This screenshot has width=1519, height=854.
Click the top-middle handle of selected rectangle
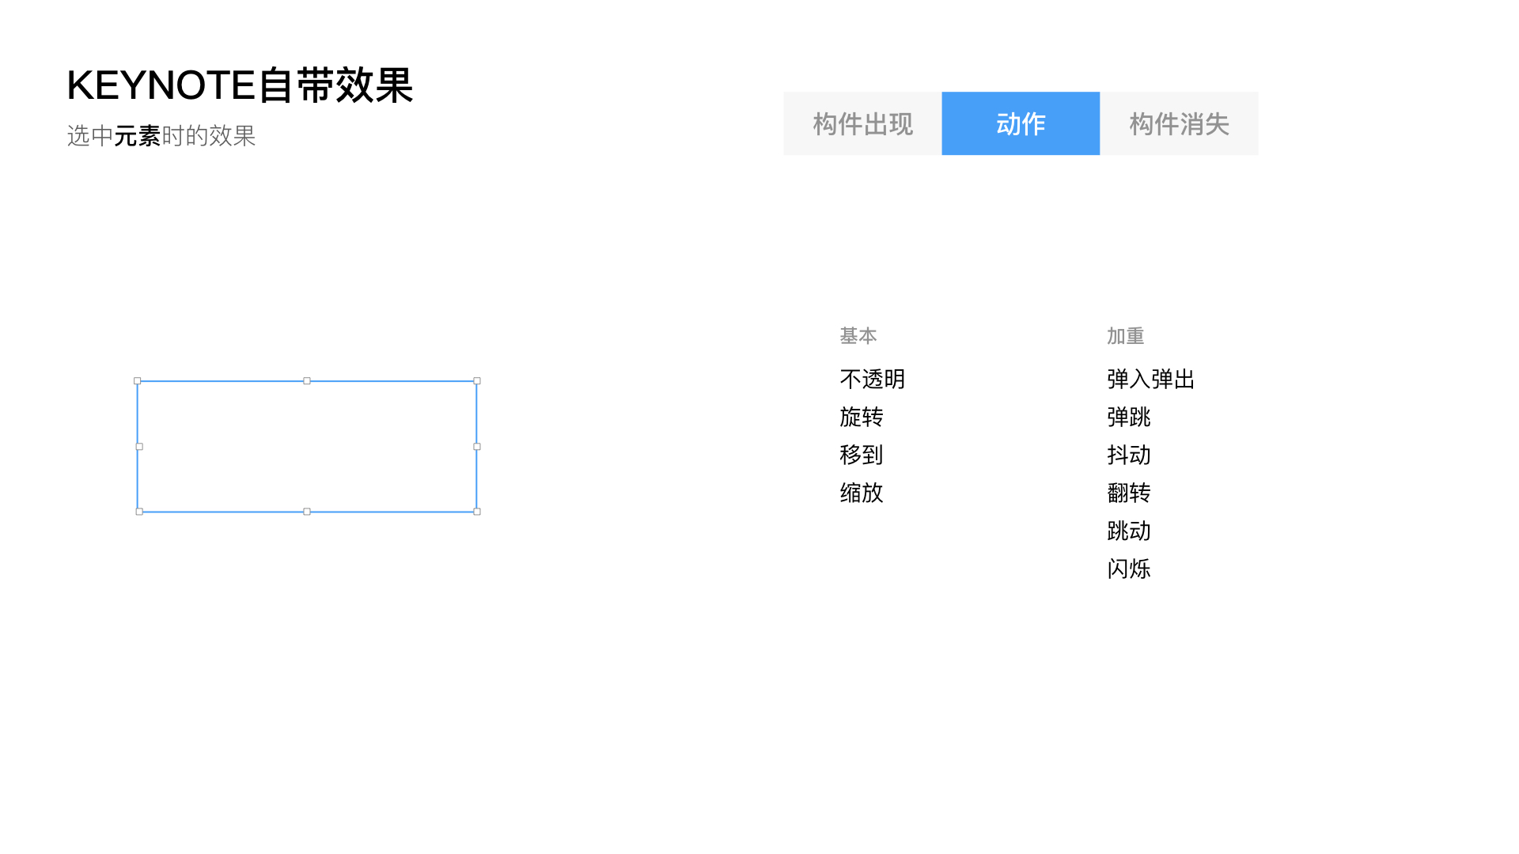click(307, 381)
